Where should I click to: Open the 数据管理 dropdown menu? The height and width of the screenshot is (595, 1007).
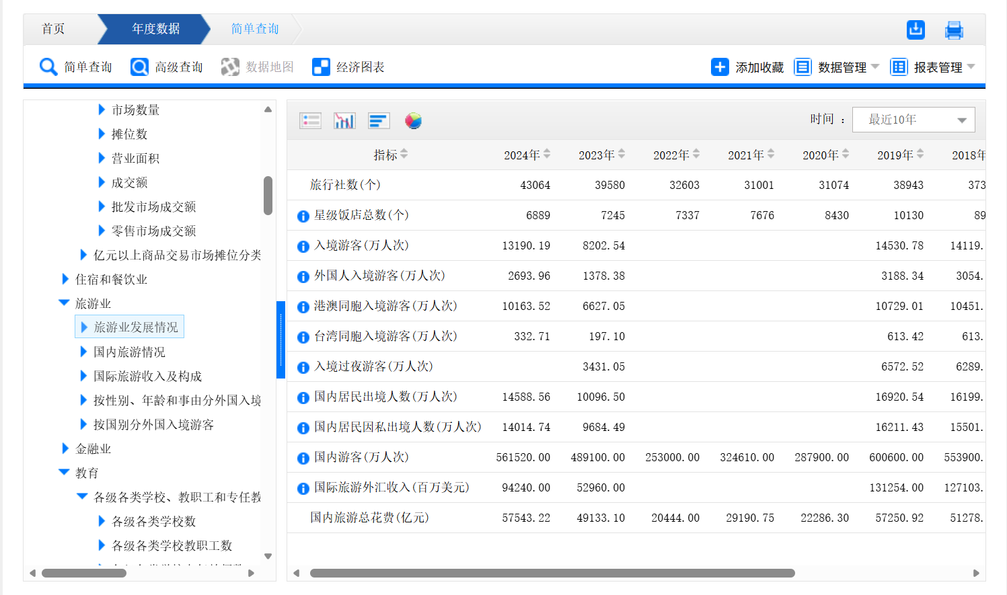(837, 67)
